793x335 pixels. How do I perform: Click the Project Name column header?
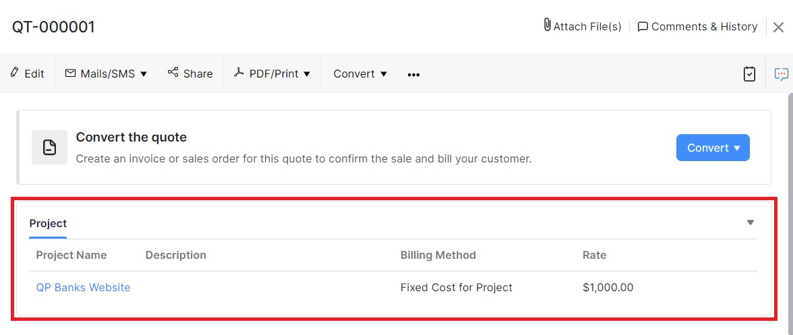(x=71, y=255)
